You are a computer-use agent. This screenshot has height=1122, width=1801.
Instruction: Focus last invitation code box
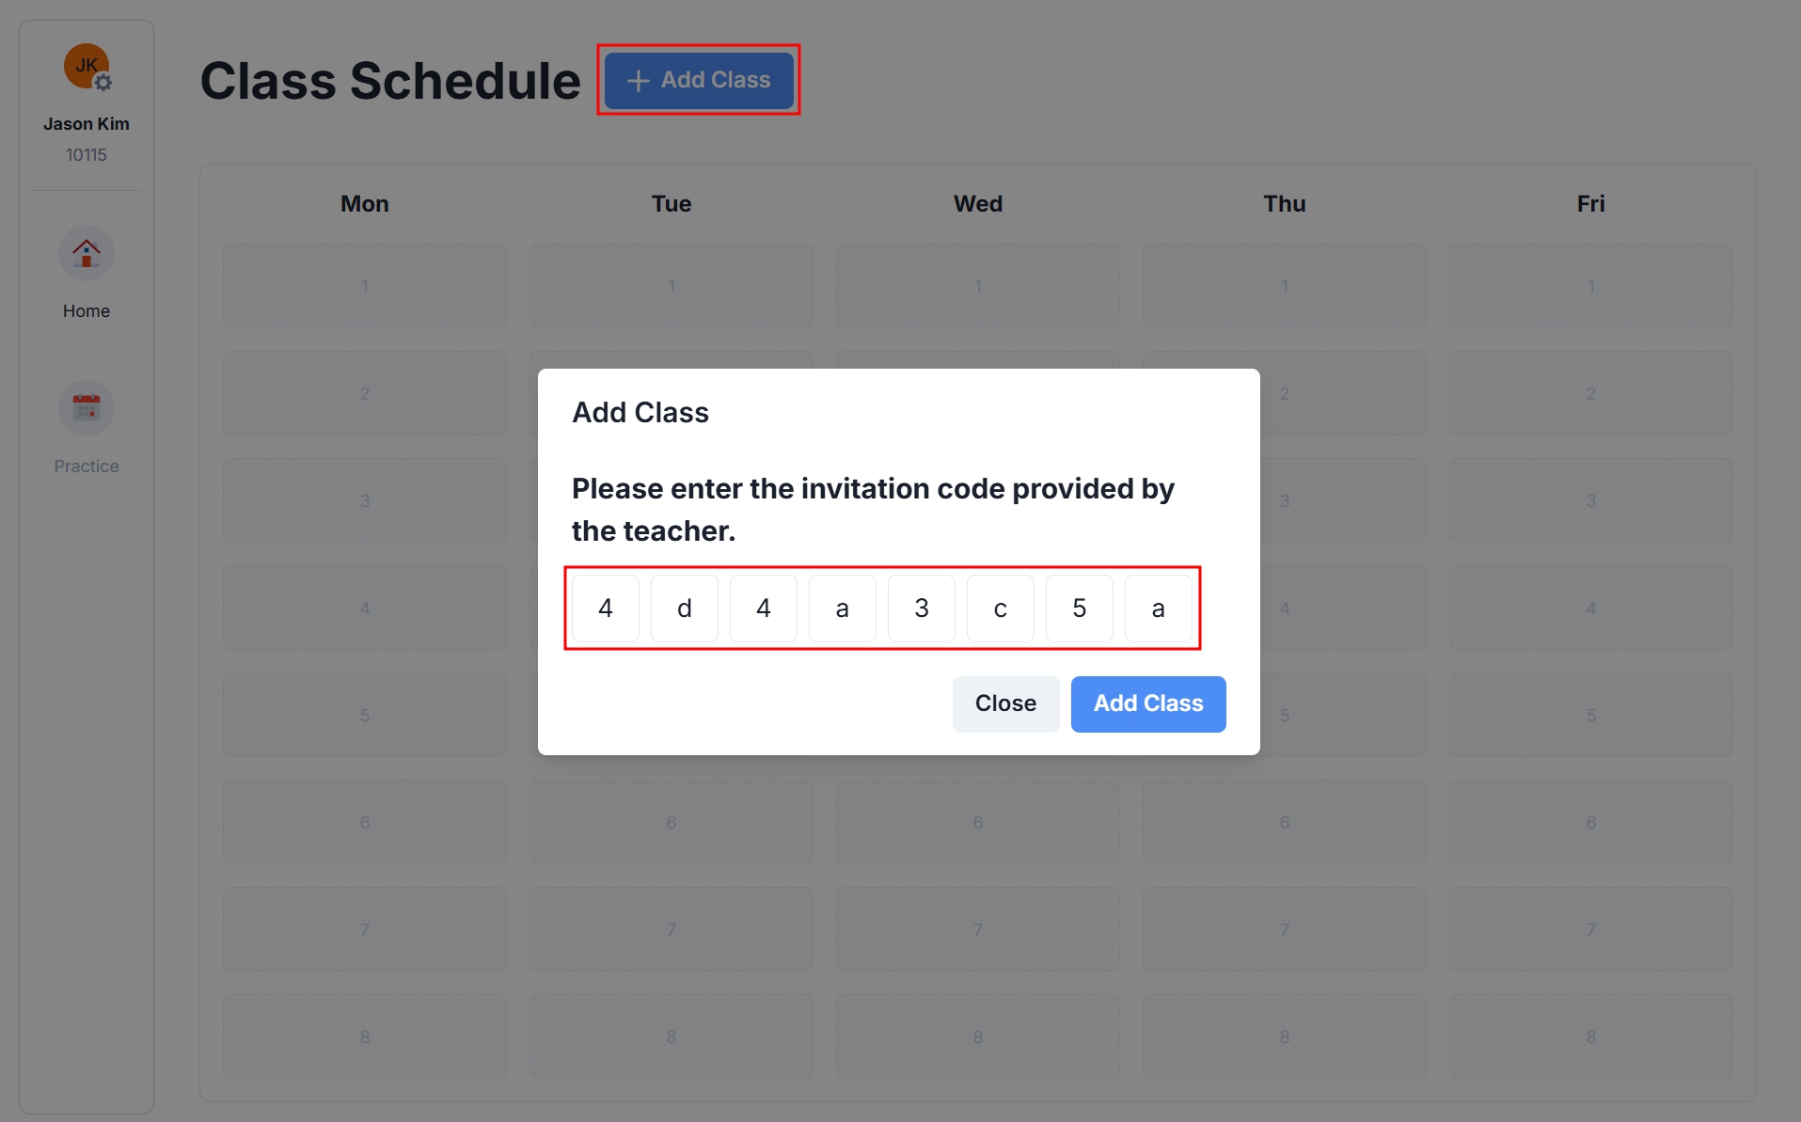(1159, 608)
